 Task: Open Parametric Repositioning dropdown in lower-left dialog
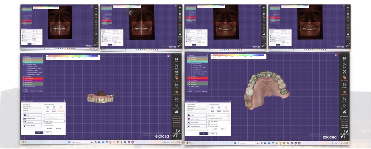54,118
